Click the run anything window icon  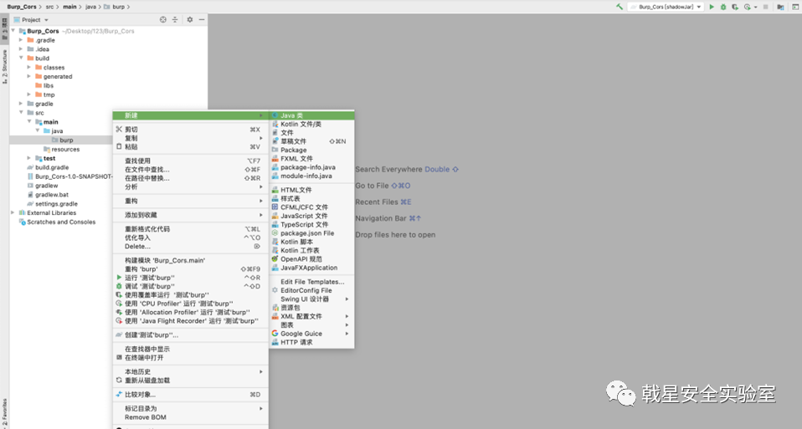pos(794,7)
